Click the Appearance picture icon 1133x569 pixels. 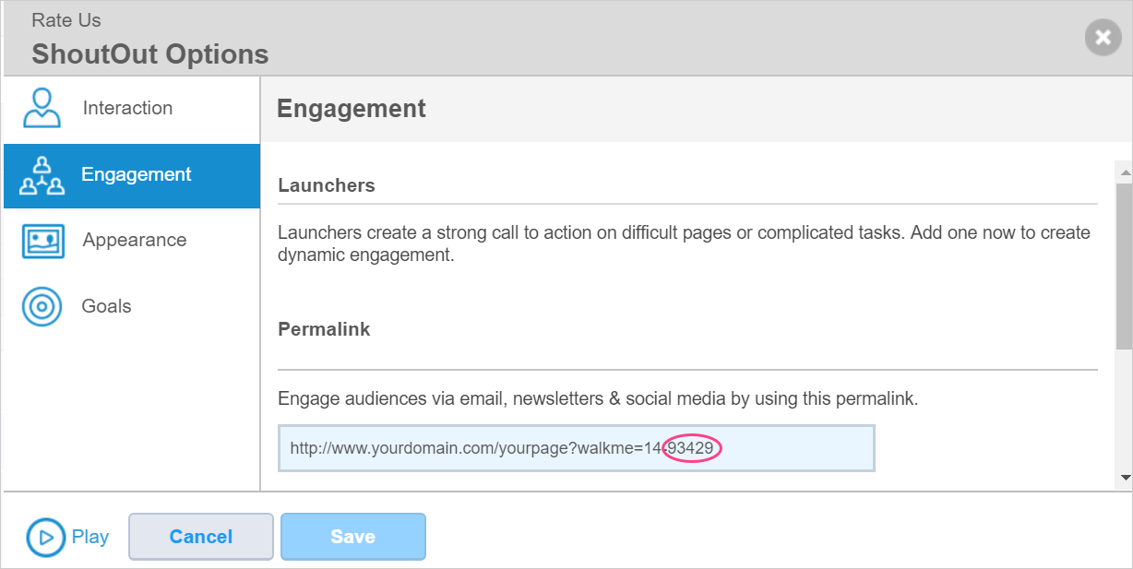click(42, 241)
